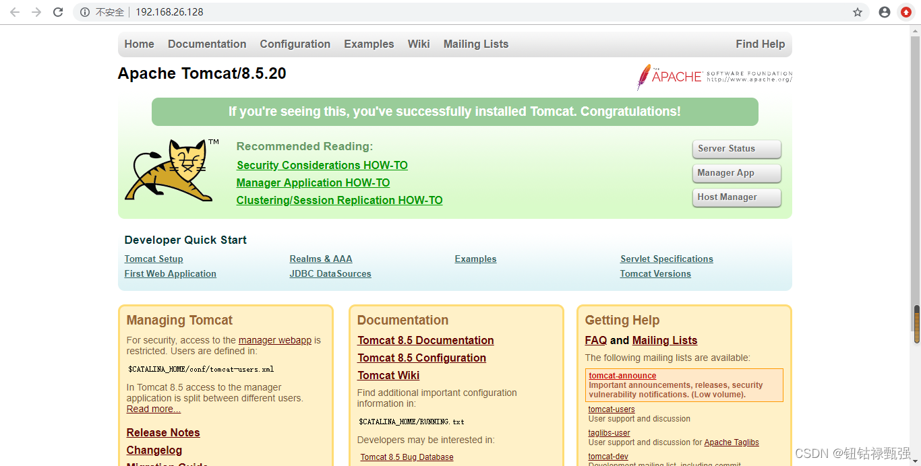Open Documentation in the navigation bar
This screenshot has width=921, height=466.
click(x=207, y=44)
